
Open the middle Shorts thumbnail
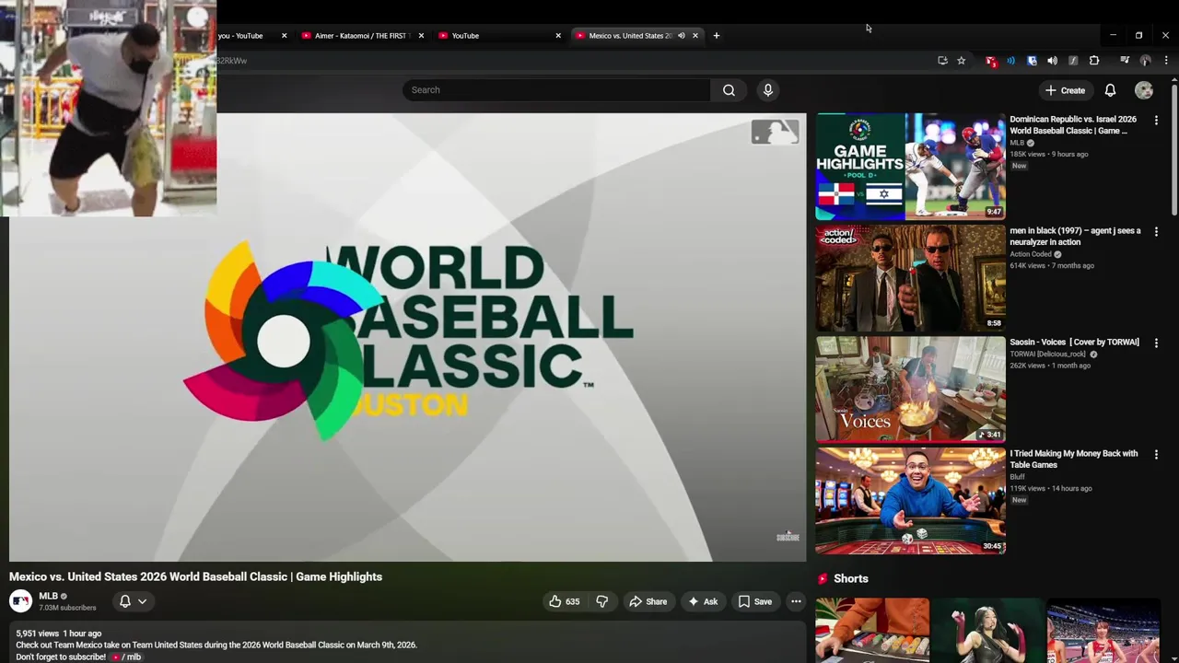tap(988, 630)
